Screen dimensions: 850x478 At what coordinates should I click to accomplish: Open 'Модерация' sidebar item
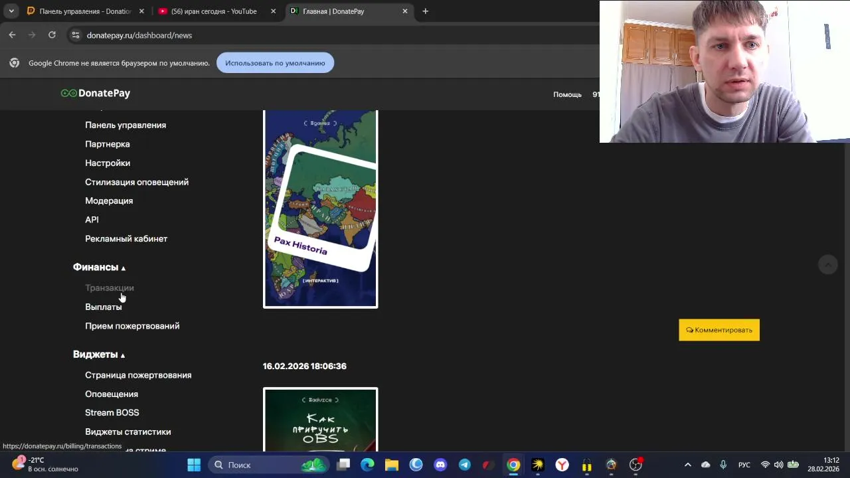point(109,200)
